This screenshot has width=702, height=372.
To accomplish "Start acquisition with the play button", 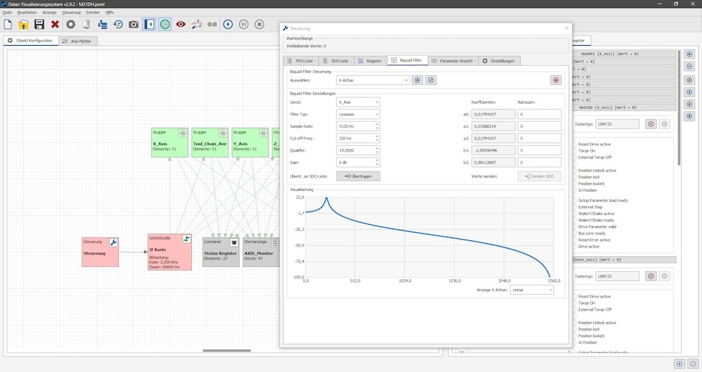I will pos(228,24).
